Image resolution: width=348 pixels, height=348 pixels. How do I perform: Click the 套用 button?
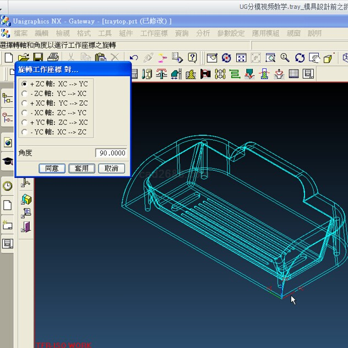(x=81, y=168)
